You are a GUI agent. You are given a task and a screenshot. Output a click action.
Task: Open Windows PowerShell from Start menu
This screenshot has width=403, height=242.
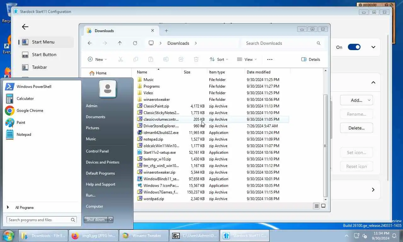[x=34, y=87]
